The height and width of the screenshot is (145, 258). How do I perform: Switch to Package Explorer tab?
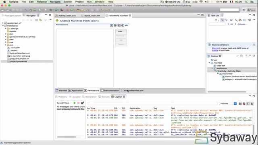click(x=12, y=15)
